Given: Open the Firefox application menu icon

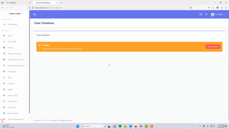Looking at the screenshot, I should point(226,8).
